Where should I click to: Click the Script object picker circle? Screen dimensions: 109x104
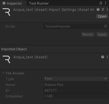point(106,26)
